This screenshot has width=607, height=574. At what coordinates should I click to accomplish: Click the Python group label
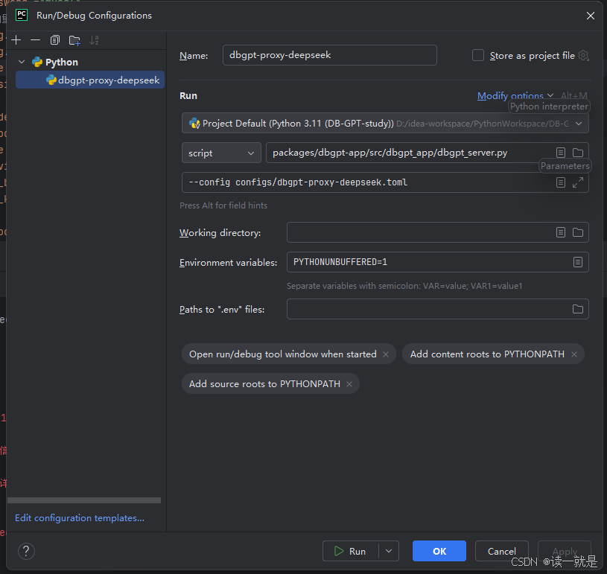click(62, 62)
